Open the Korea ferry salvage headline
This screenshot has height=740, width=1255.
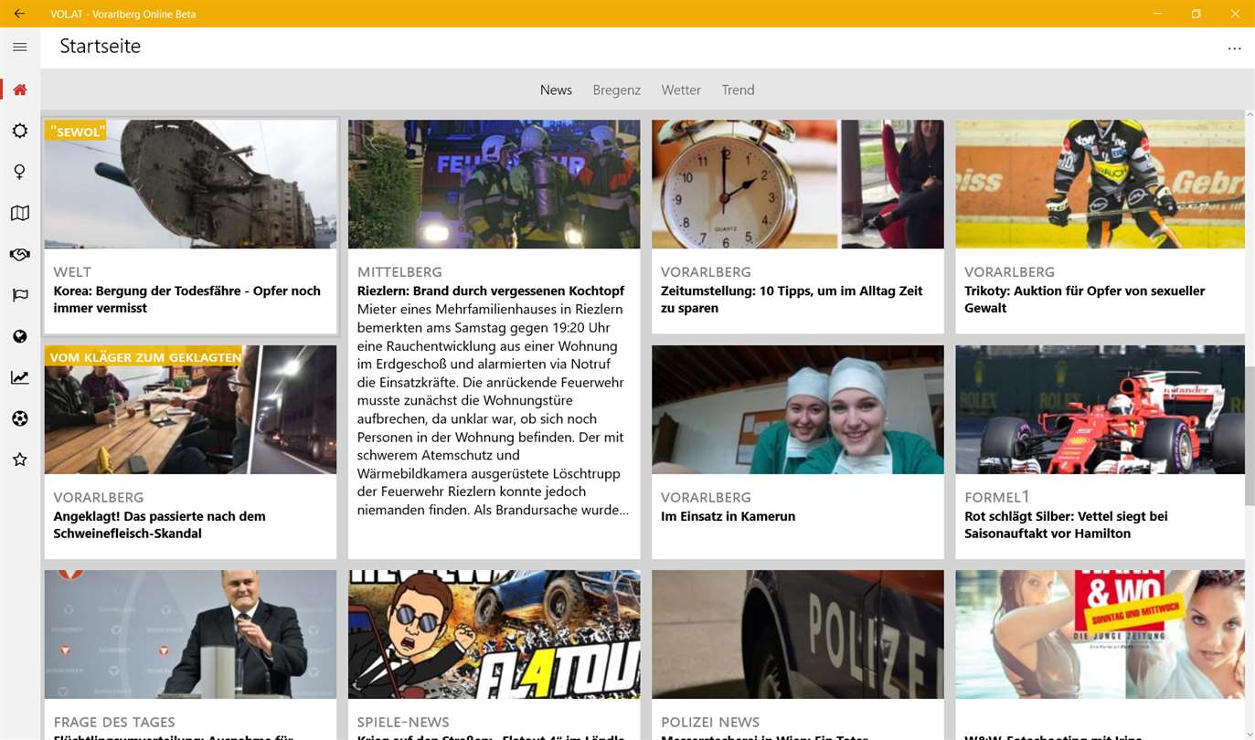(187, 300)
